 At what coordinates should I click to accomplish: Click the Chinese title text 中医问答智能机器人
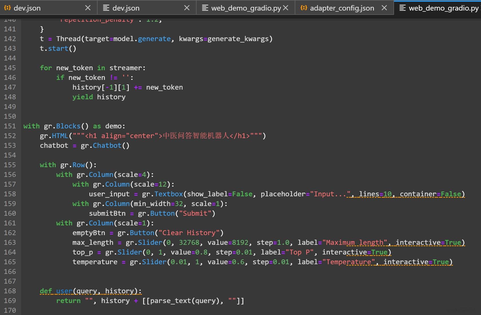196,136
